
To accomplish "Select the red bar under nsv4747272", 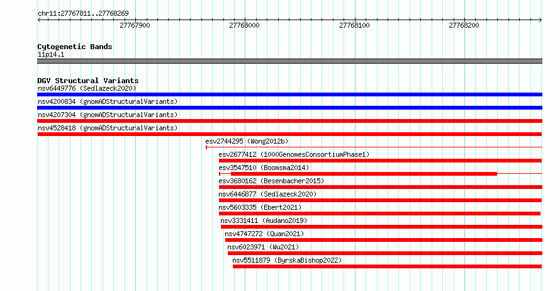I will (x=384, y=240).
